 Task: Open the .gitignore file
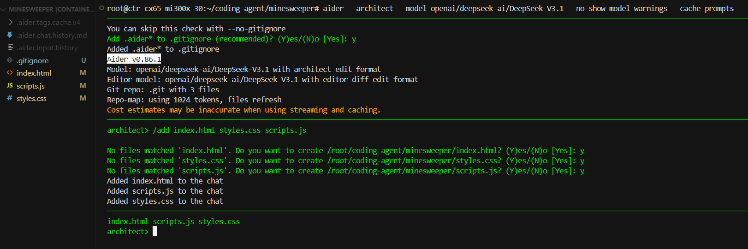[x=32, y=61]
